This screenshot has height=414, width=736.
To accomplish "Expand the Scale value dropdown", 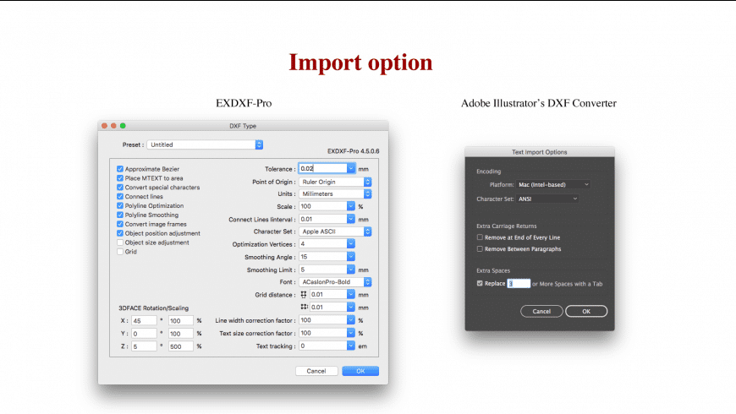I will [x=350, y=206].
